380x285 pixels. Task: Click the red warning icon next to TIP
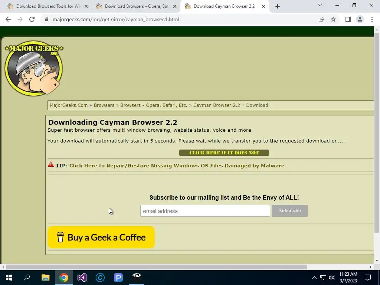click(x=50, y=164)
